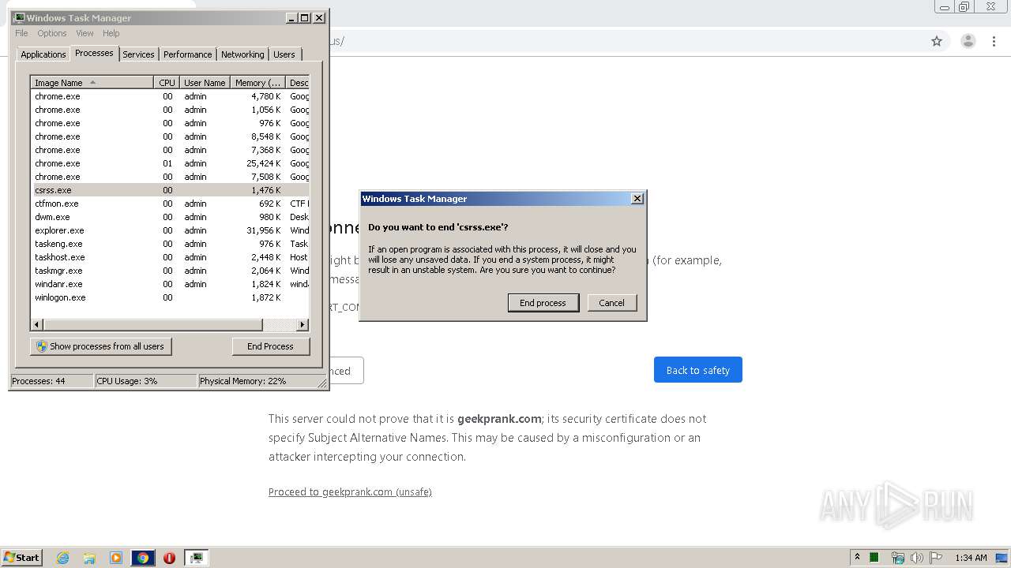The image size is (1011, 568).
Task: Switch to Chrome taskbar button
Action: pos(143,558)
